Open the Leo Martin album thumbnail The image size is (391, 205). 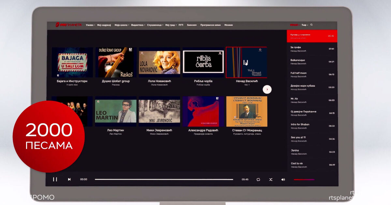(116, 111)
